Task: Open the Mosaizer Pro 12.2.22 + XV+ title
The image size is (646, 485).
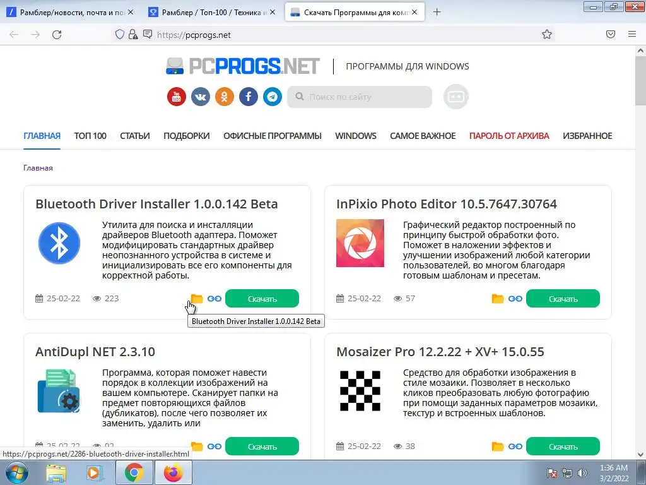Action: coord(440,352)
